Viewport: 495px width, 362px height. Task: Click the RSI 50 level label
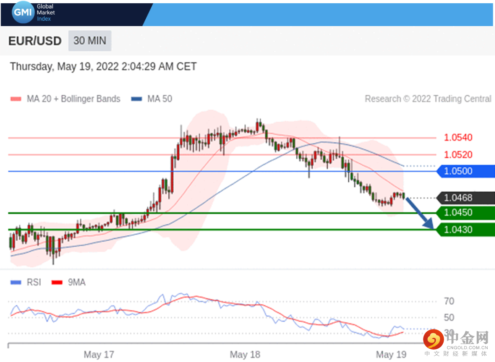(x=449, y=318)
